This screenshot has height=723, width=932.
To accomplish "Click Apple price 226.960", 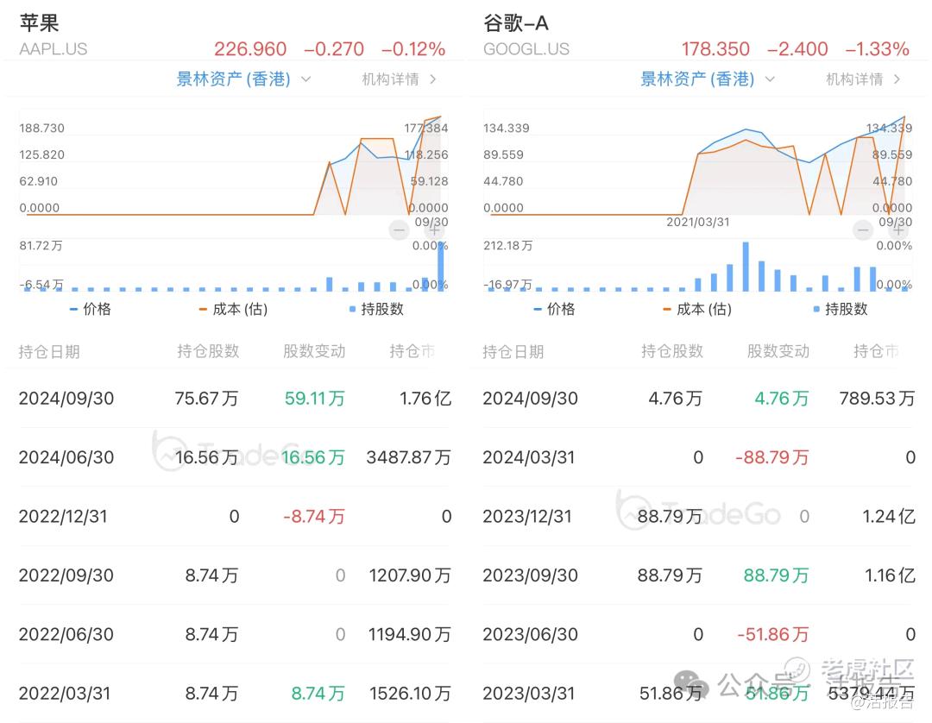I will click(x=250, y=48).
